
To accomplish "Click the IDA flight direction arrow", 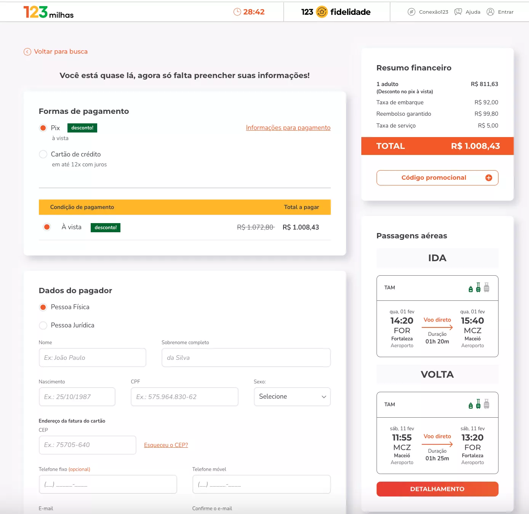I will pyautogui.click(x=438, y=327).
